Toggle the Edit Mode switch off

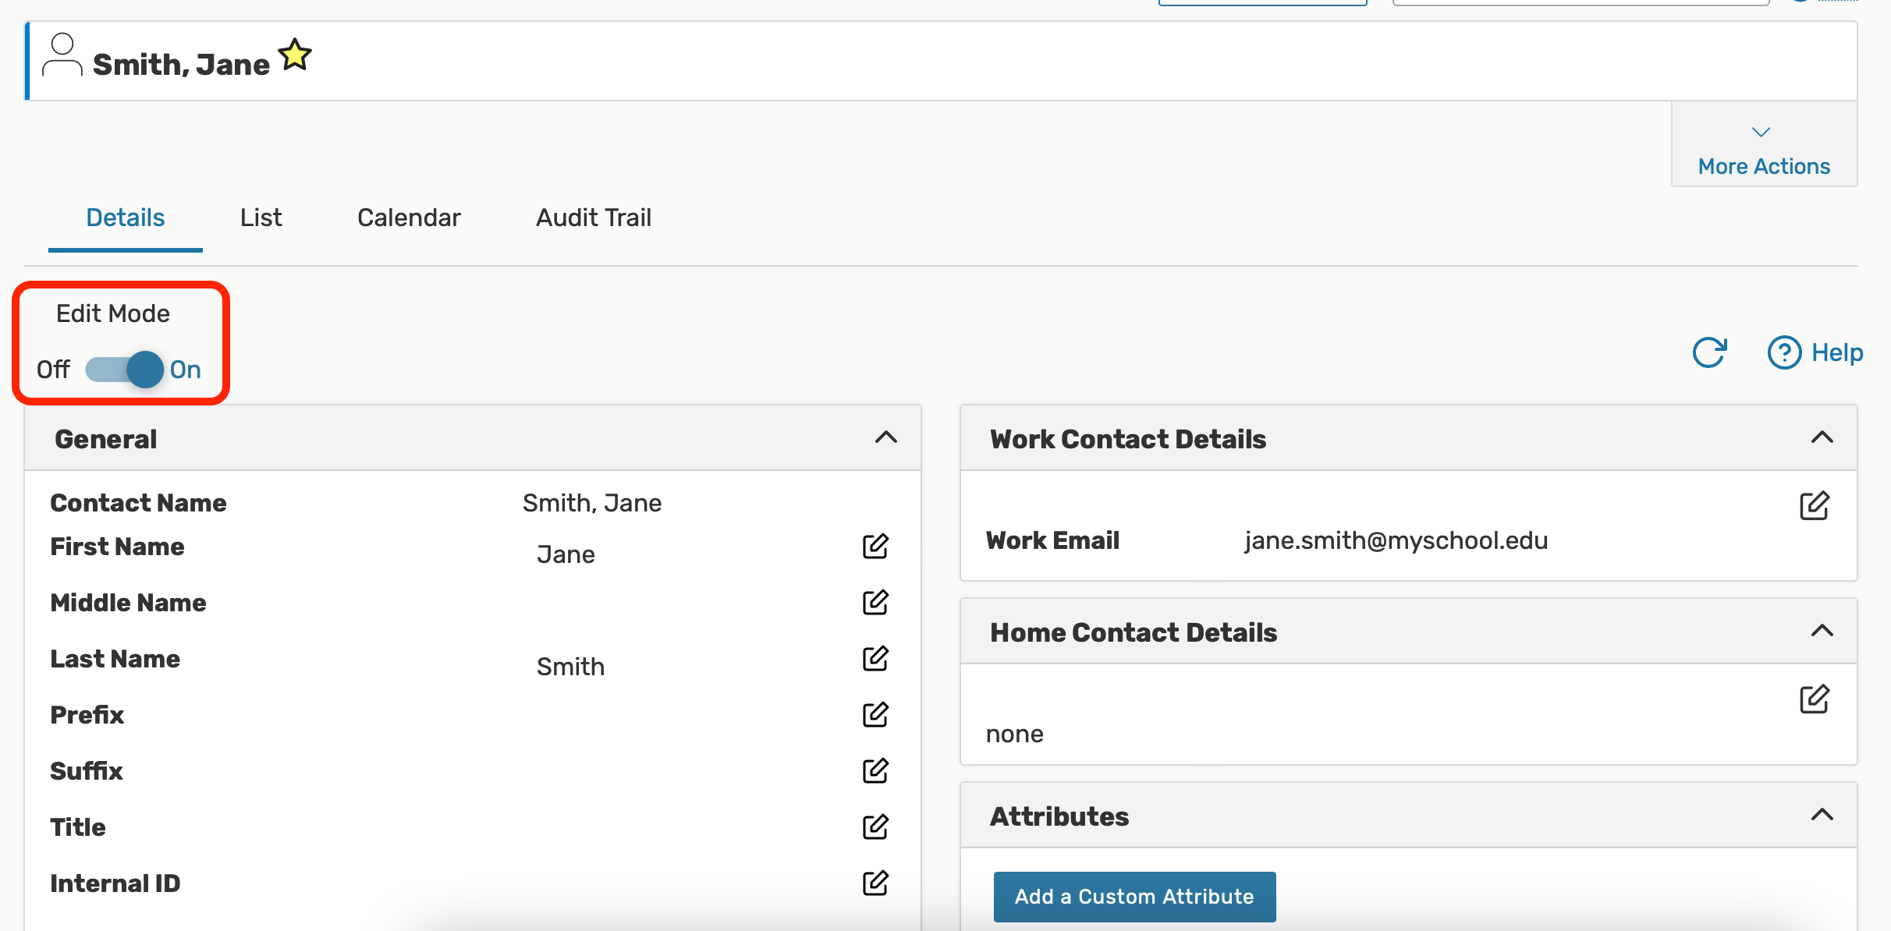pyautogui.click(x=125, y=370)
